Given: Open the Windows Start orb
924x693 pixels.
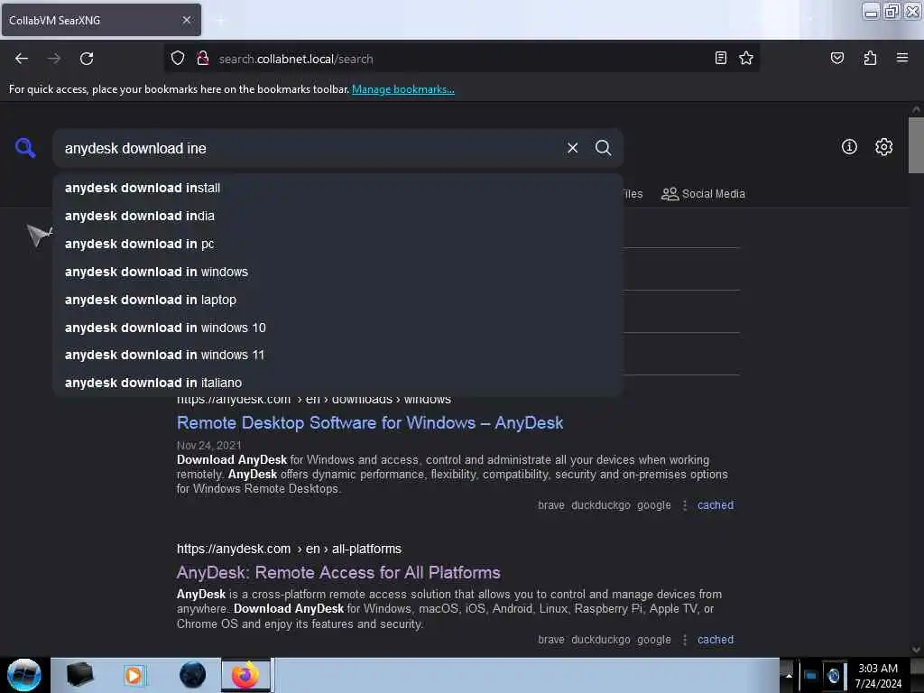Looking at the screenshot, I should [24, 675].
